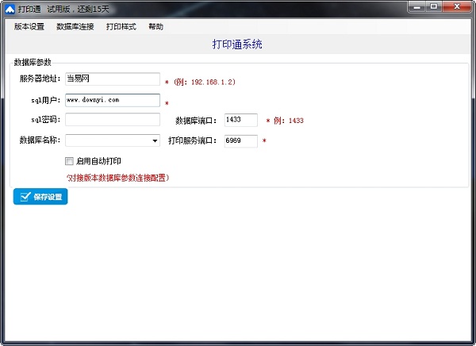Click the 启用自动打印 label text

tap(98, 161)
